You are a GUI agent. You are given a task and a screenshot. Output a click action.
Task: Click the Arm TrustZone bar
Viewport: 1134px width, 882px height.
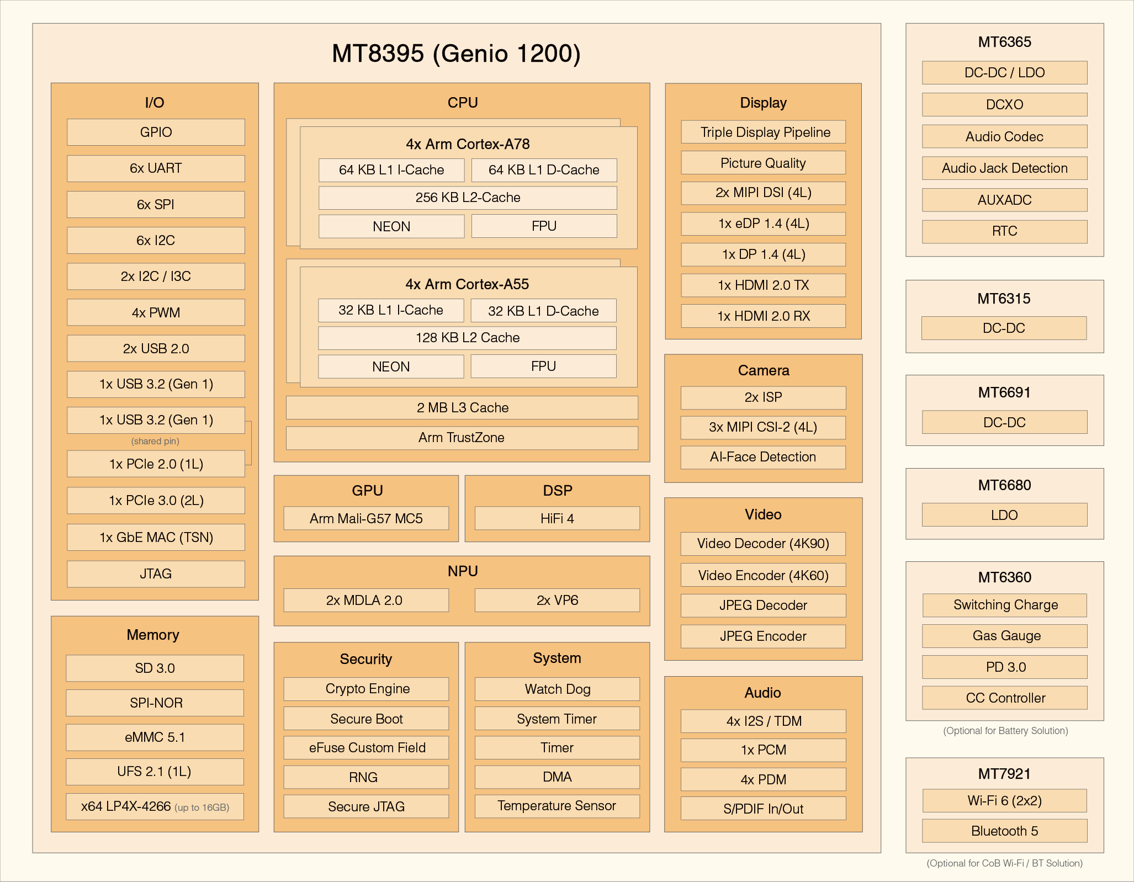462,438
